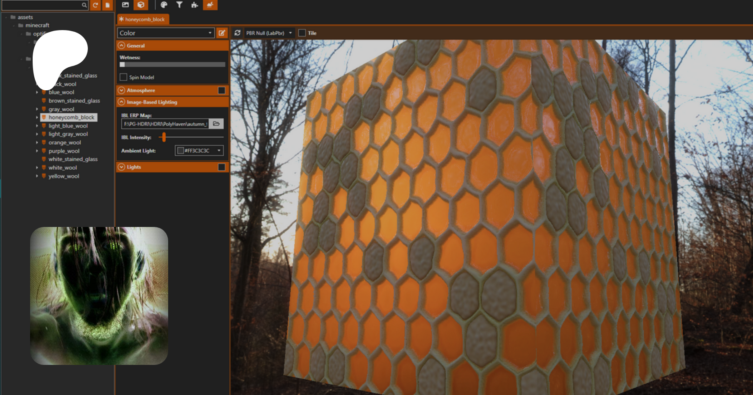Select the 3D cube view mode icon
The image size is (753, 395).
[141, 5]
